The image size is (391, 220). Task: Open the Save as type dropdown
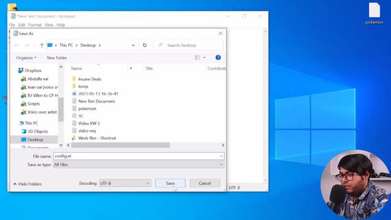click(139, 164)
